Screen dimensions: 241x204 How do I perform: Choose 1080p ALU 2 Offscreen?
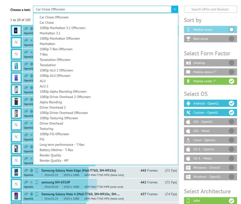coord(56,70)
